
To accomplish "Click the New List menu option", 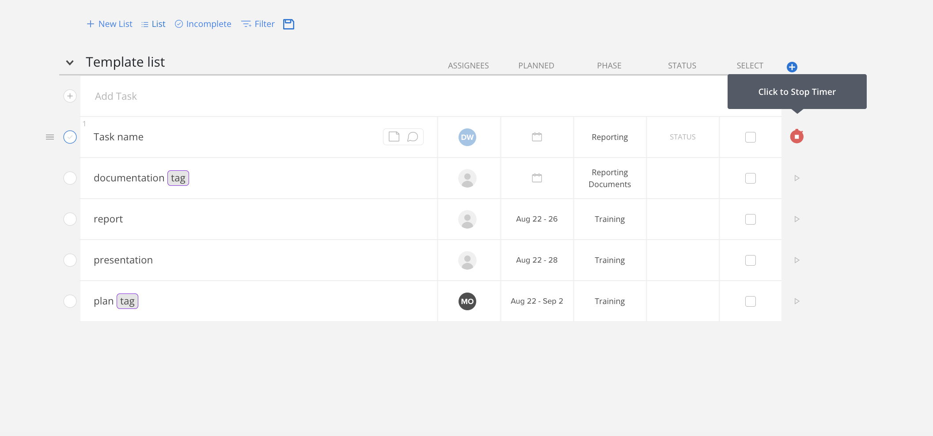I will (x=109, y=24).
